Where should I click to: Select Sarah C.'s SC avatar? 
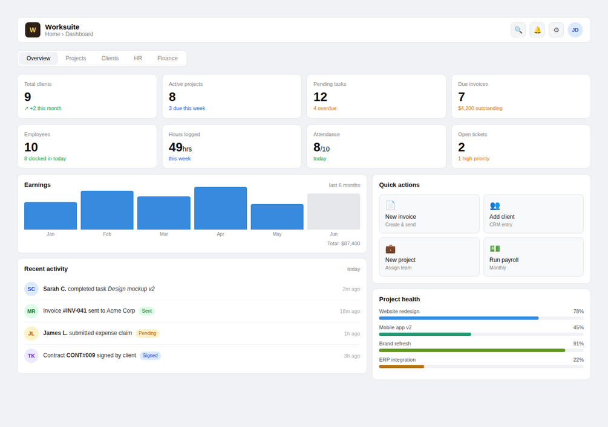(x=31, y=289)
